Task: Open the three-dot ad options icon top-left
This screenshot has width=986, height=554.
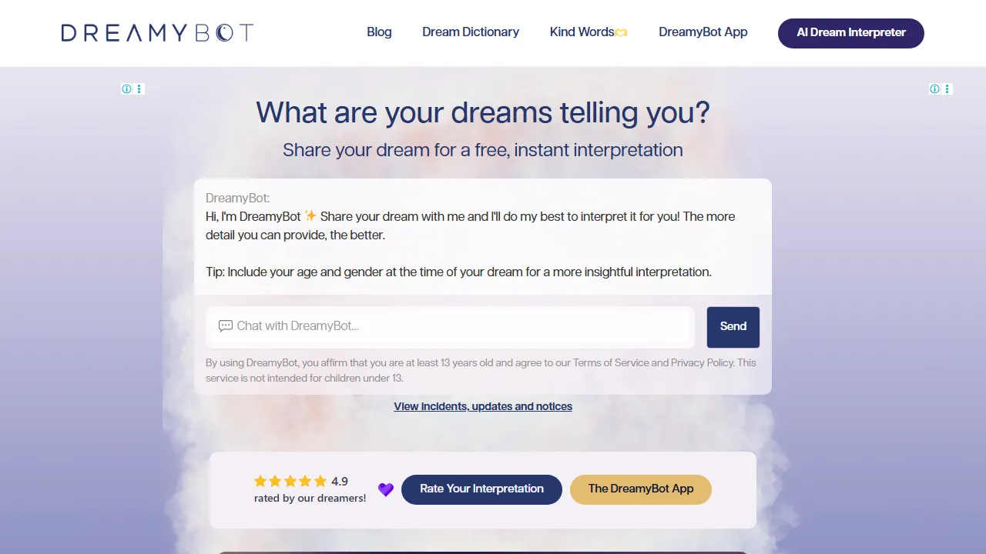Action: coord(139,88)
